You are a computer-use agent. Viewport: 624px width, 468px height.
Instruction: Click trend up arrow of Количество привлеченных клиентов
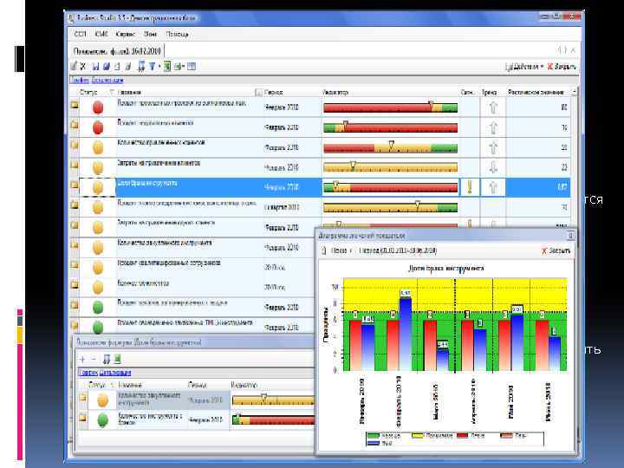coord(493,147)
